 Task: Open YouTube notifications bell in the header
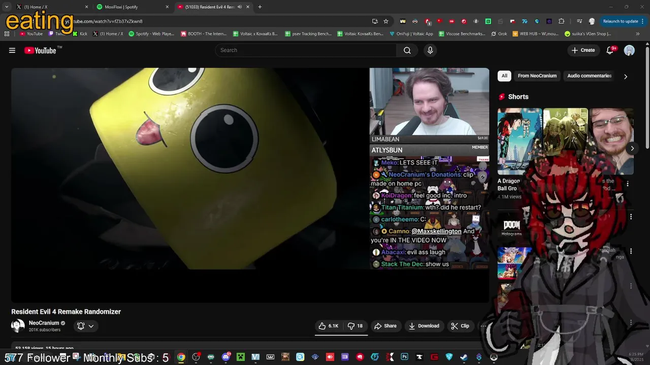click(611, 50)
